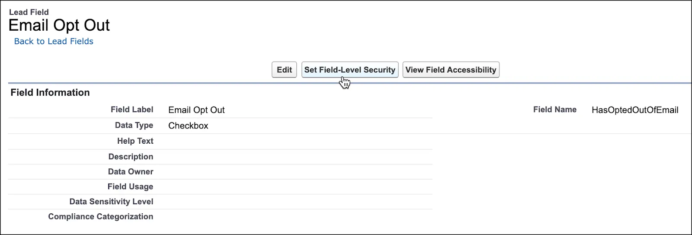Open Set Field-Level Security
Viewport: 692px width, 235px height.
tap(349, 70)
